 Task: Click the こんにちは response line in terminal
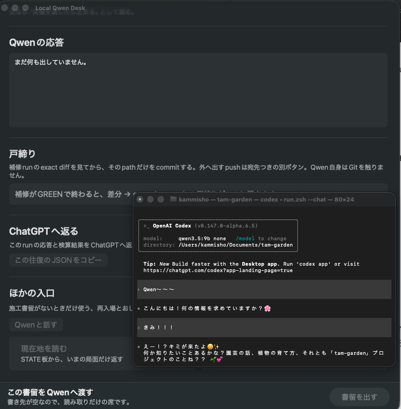[x=207, y=308]
